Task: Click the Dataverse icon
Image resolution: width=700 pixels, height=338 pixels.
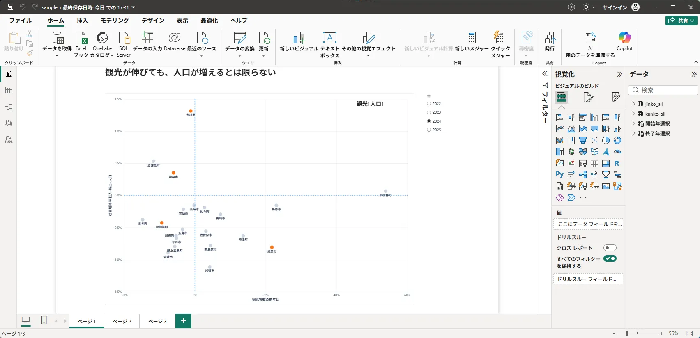Action: [x=175, y=38]
